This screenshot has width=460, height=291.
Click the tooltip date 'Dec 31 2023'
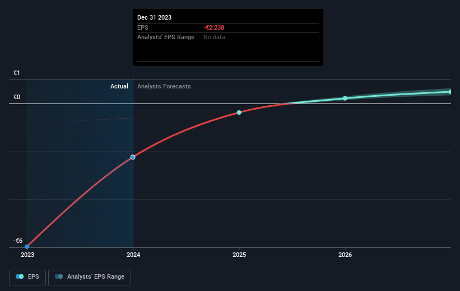(x=154, y=17)
